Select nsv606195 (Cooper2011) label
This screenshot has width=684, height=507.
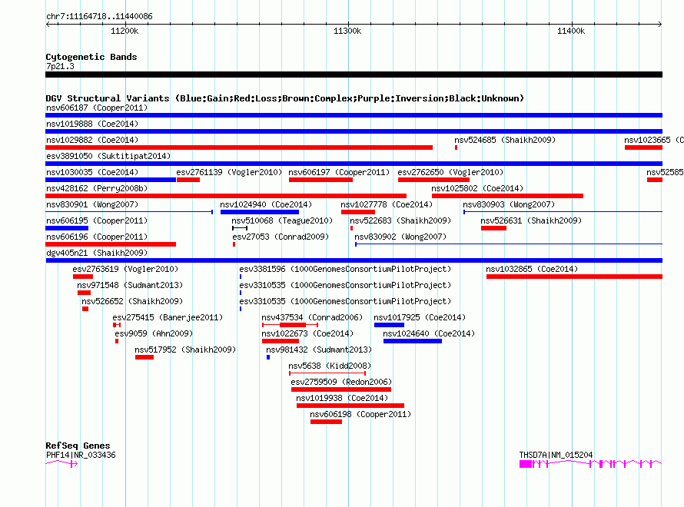[x=97, y=220]
